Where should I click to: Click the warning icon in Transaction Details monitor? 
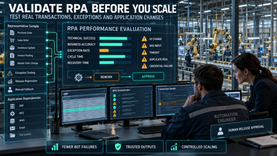[x=160, y=103]
